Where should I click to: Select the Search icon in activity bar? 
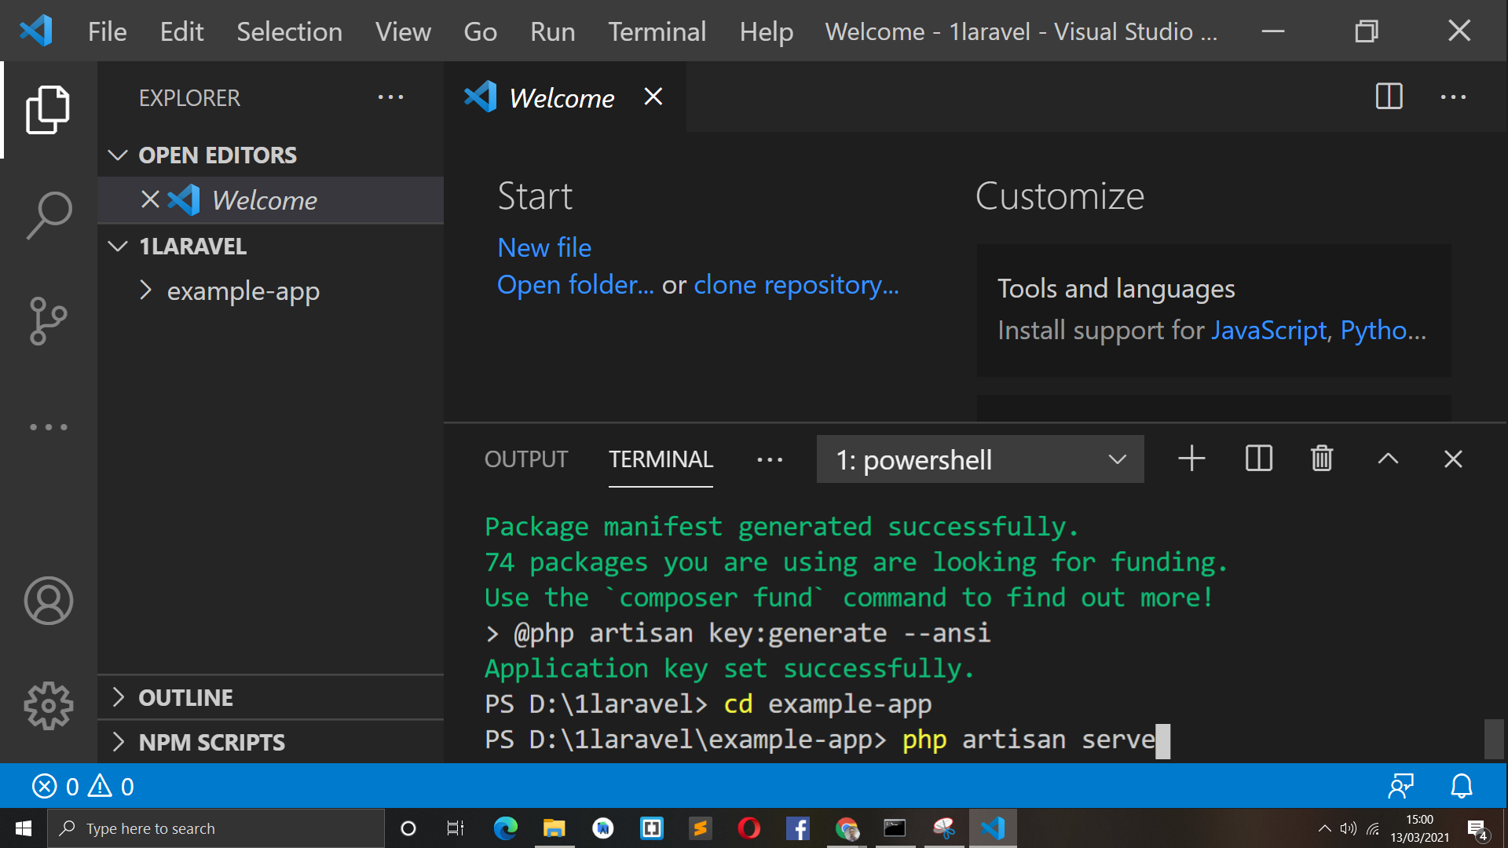point(48,214)
